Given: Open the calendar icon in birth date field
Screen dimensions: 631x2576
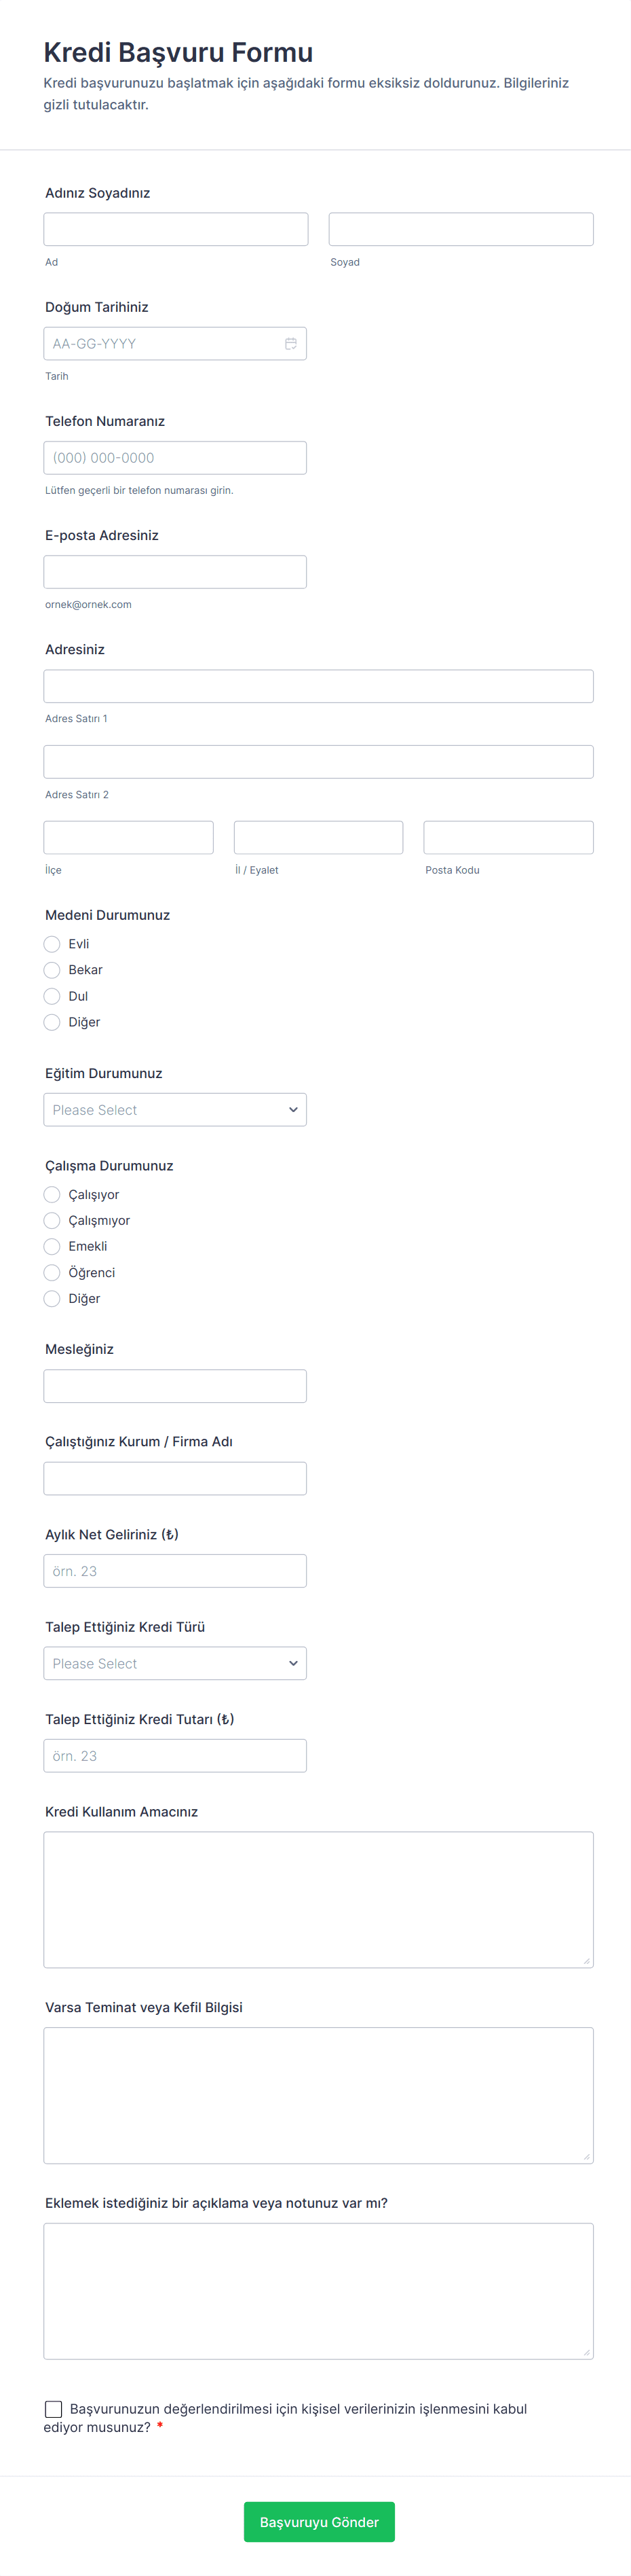Looking at the screenshot, I should click(x=290, y=343).
